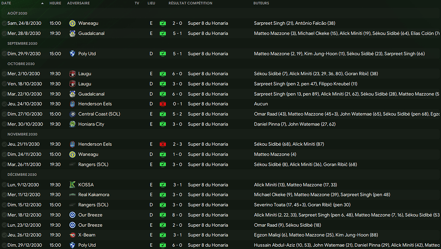Toggle selection circle for Jeu, 24/10/2030 row
The width and height of the screenshot is (441, 249).
coord(4,104)
